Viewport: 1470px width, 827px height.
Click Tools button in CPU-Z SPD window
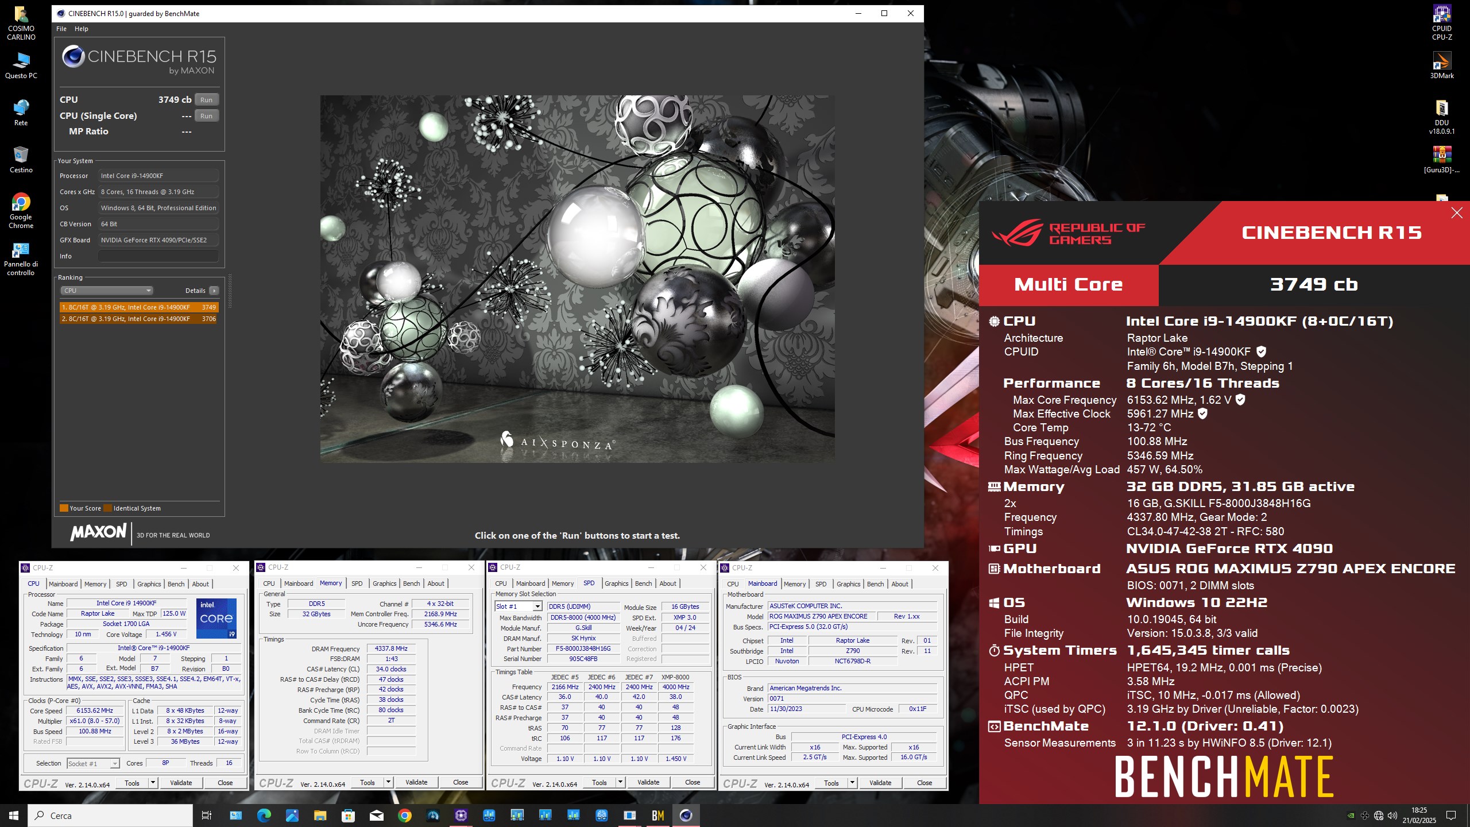(x=599, y=782)
